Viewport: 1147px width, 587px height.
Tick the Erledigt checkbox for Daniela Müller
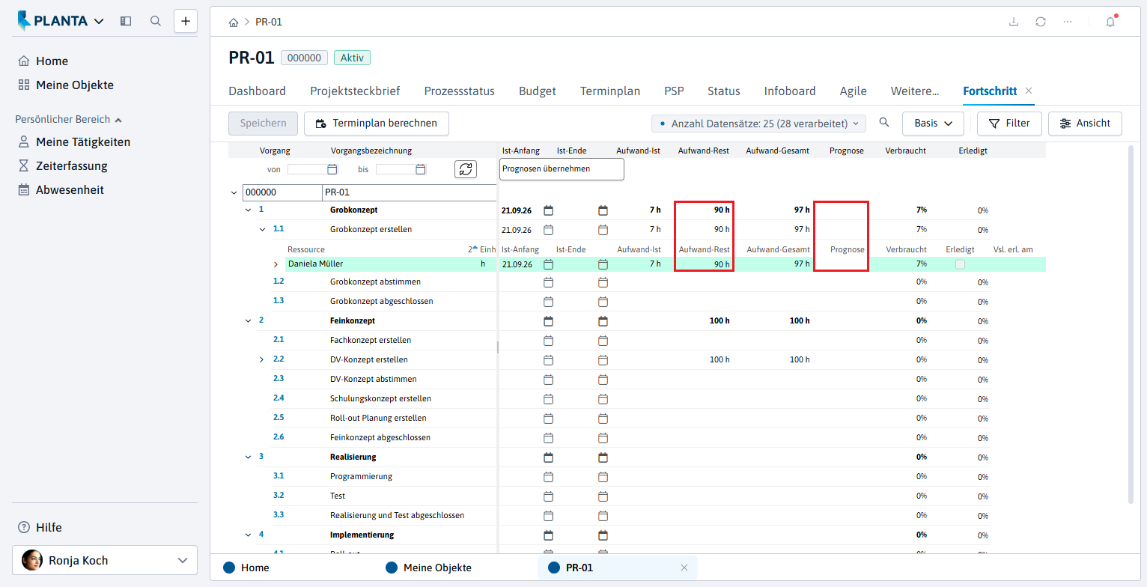point(960,264)
